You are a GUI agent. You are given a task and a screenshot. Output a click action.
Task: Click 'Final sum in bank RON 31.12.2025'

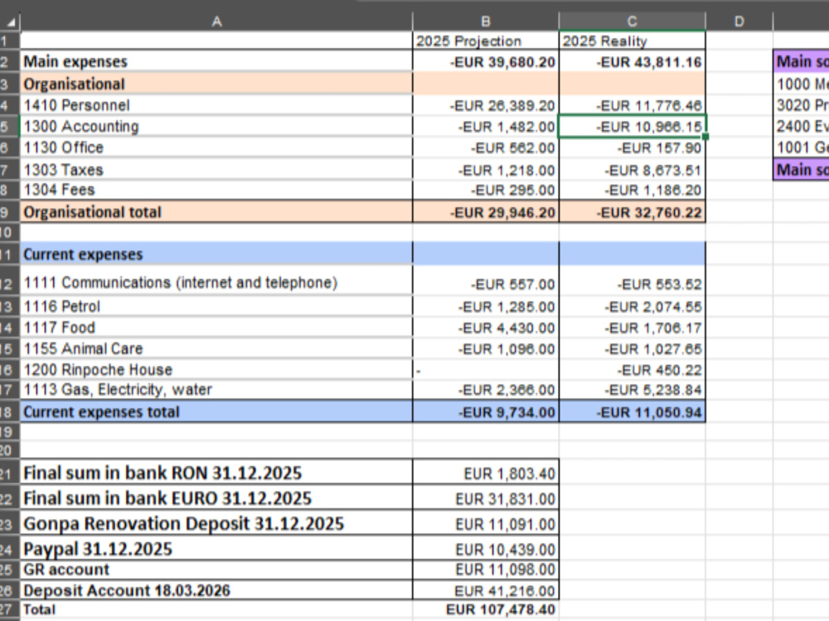(x=216, y=472)
